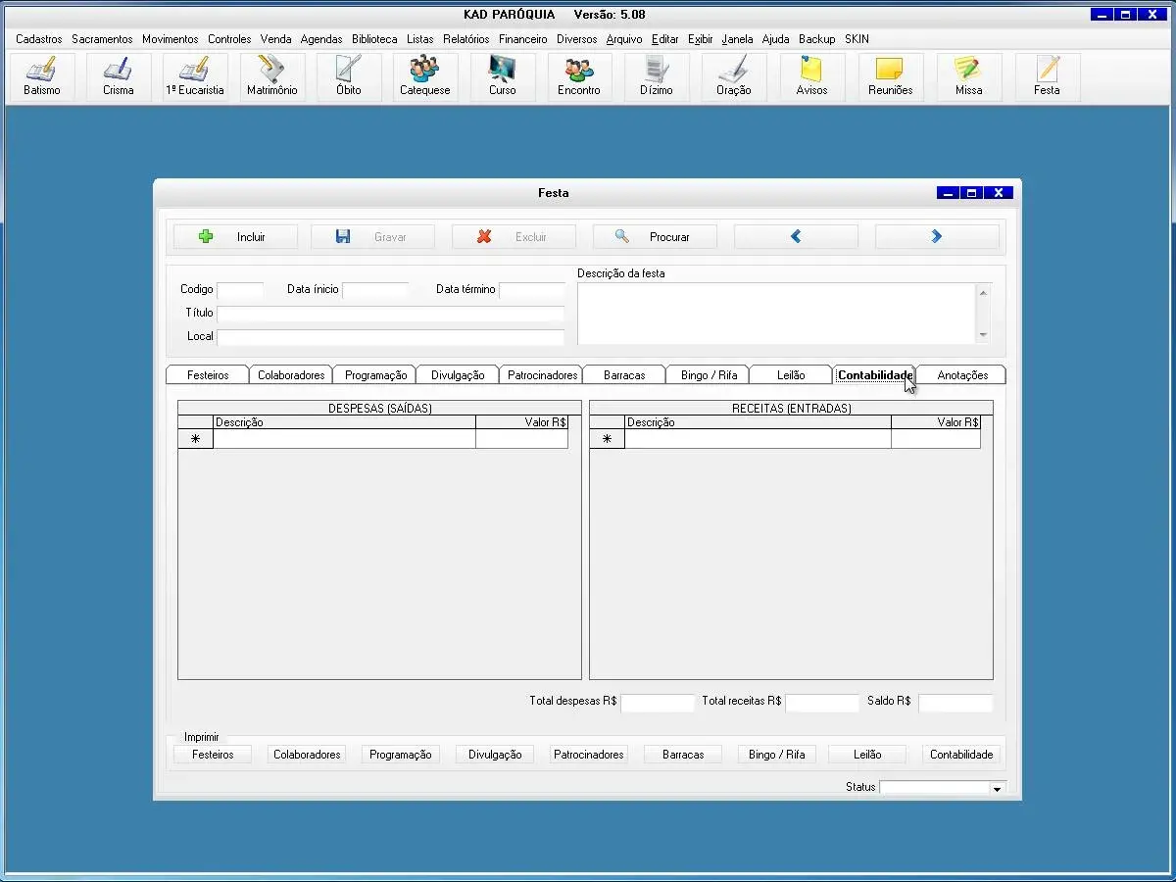Open the Matrimônio toolbar icon
Viewport: 1176px width, 882px height.
(272, 77)
